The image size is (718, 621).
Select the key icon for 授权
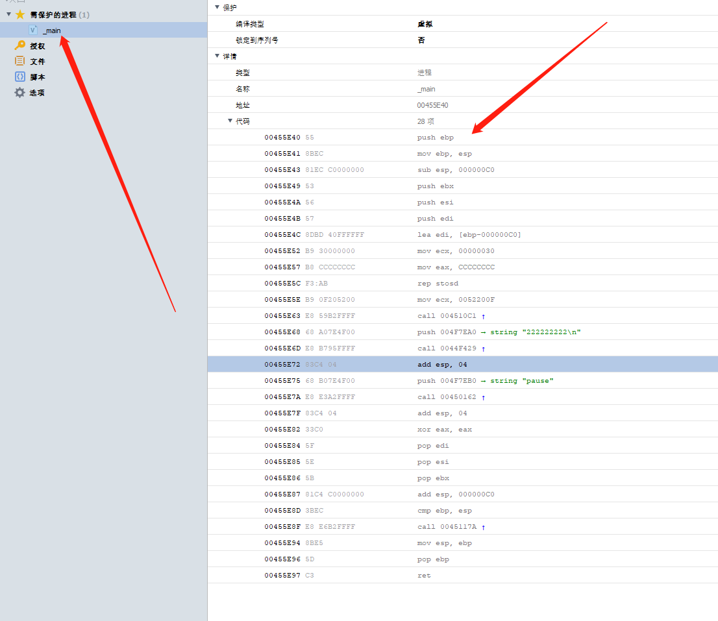pos(19,45)
